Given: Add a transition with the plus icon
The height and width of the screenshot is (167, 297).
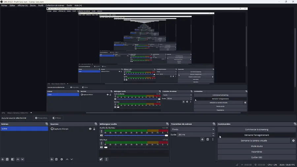Looking at the screenshot, I should (x=202, y=139).
